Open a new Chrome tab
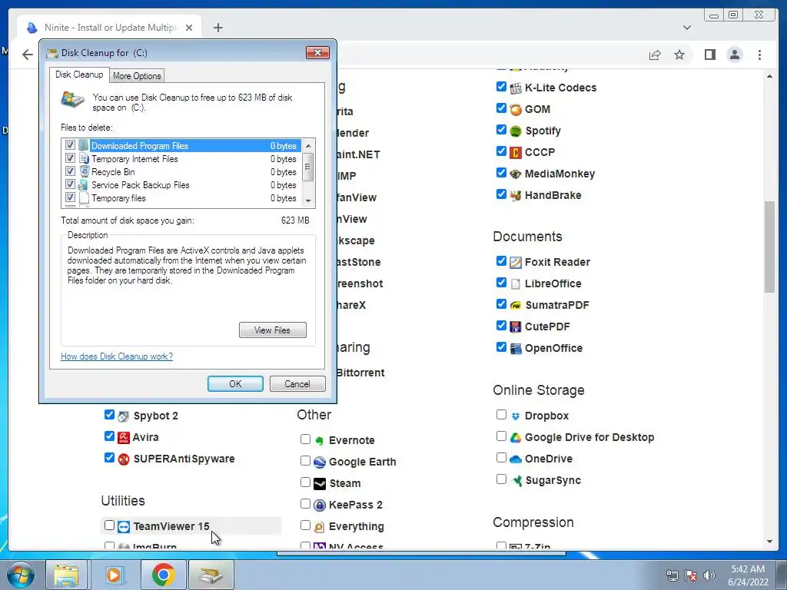The width and height of the screenshot is (787, 590). (218, 28)
